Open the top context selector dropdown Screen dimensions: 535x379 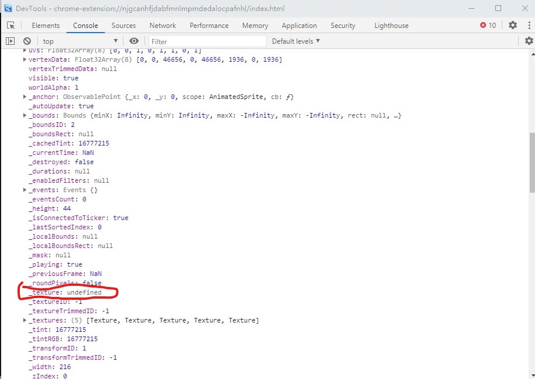click(80, 41)
